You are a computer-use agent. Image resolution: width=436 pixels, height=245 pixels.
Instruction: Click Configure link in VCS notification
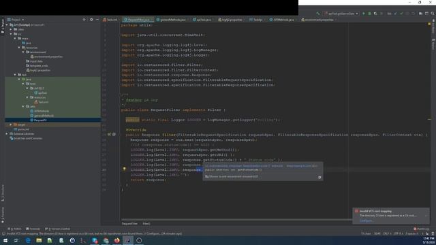(x=367, y=220)
